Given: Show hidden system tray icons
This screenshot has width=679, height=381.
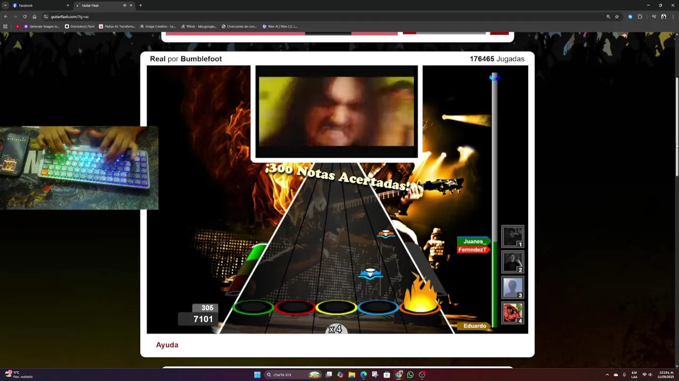Looking at the screenshot, I should pyautogui.click(x=607, y=375).
